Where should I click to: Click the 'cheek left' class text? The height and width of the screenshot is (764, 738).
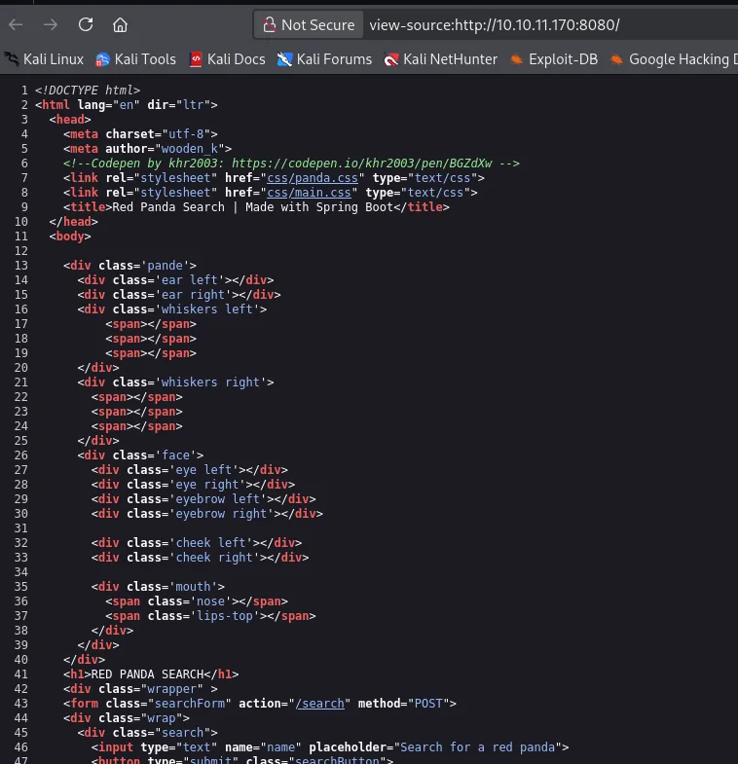coord(210,543)
